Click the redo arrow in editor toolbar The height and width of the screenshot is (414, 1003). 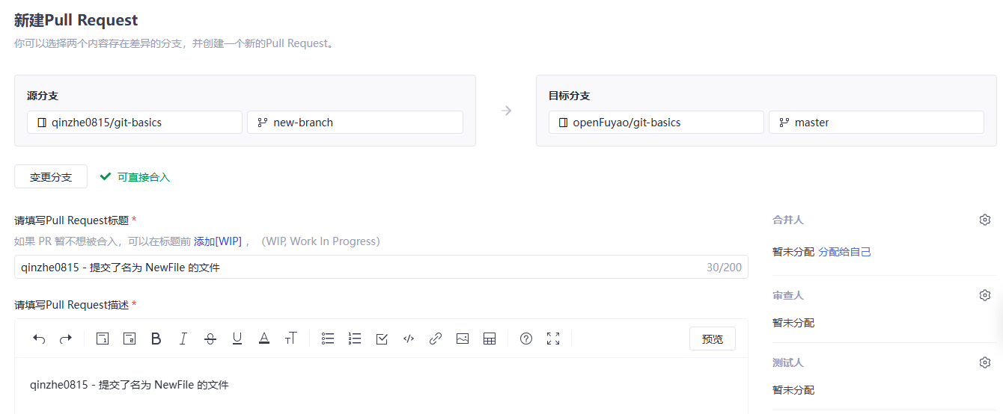coord(66,339)
